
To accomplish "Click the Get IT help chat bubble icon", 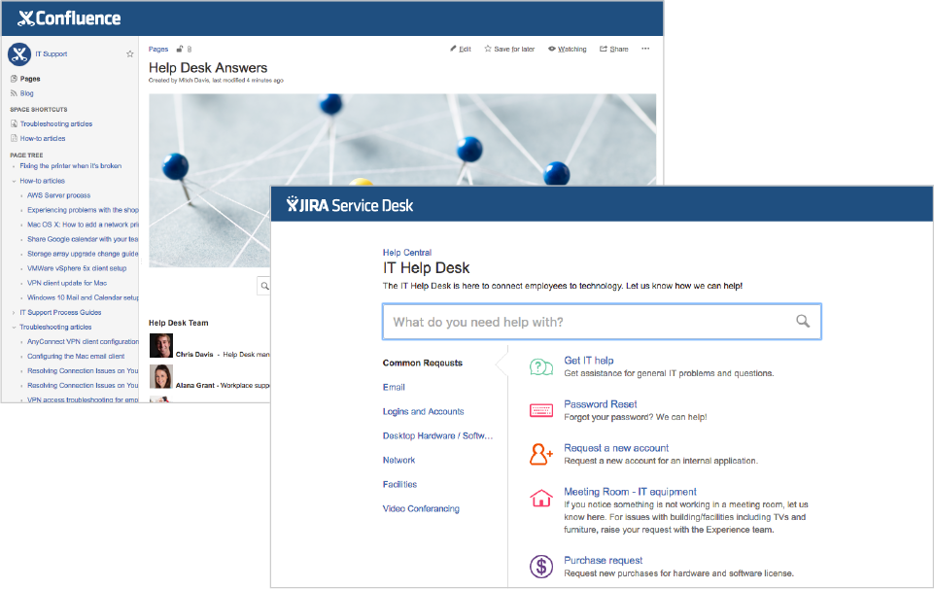I will (541, 366).
